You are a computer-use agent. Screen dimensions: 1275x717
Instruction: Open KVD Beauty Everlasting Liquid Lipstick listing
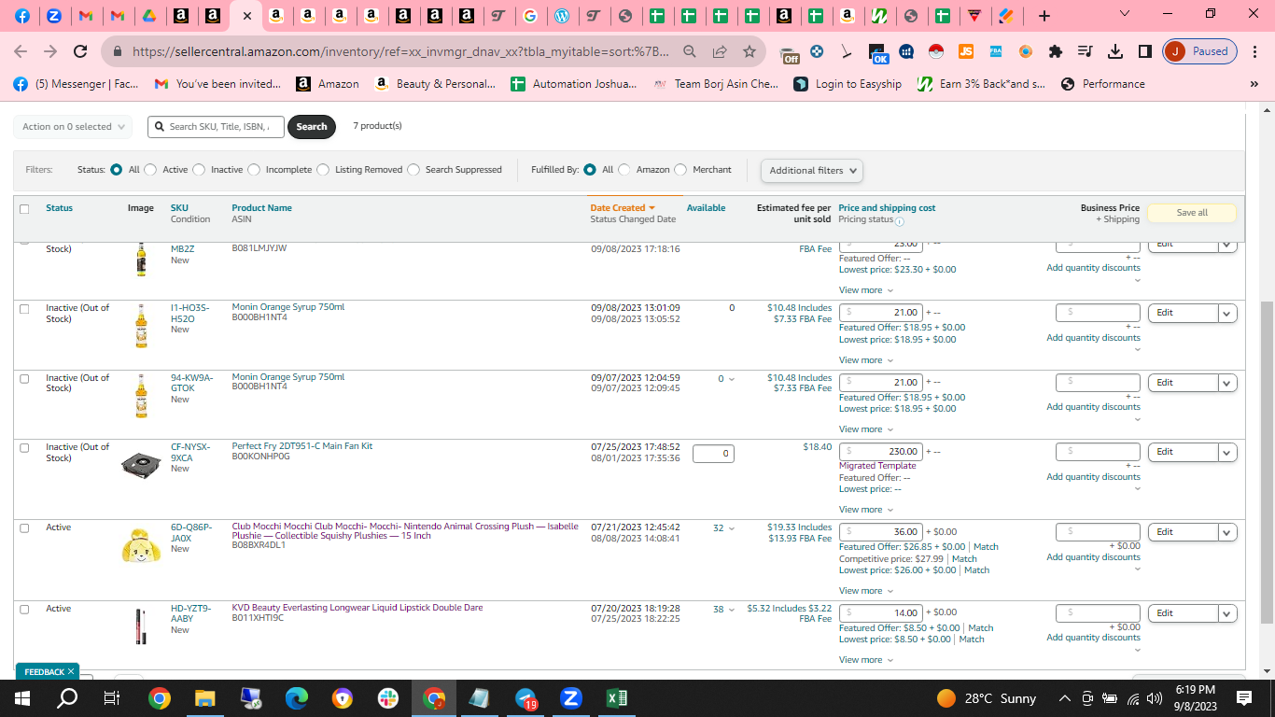point(357,608)
